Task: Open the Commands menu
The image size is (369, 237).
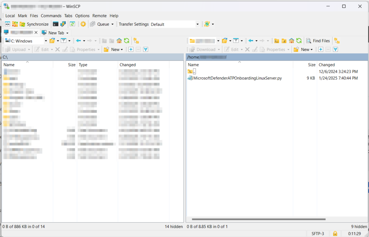Action: click(51, 16)
